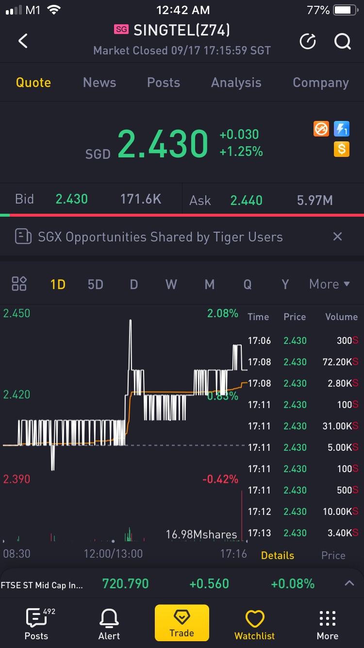Switch to the News tab
This screenshot has width=364, height=648.
[99, 83]
